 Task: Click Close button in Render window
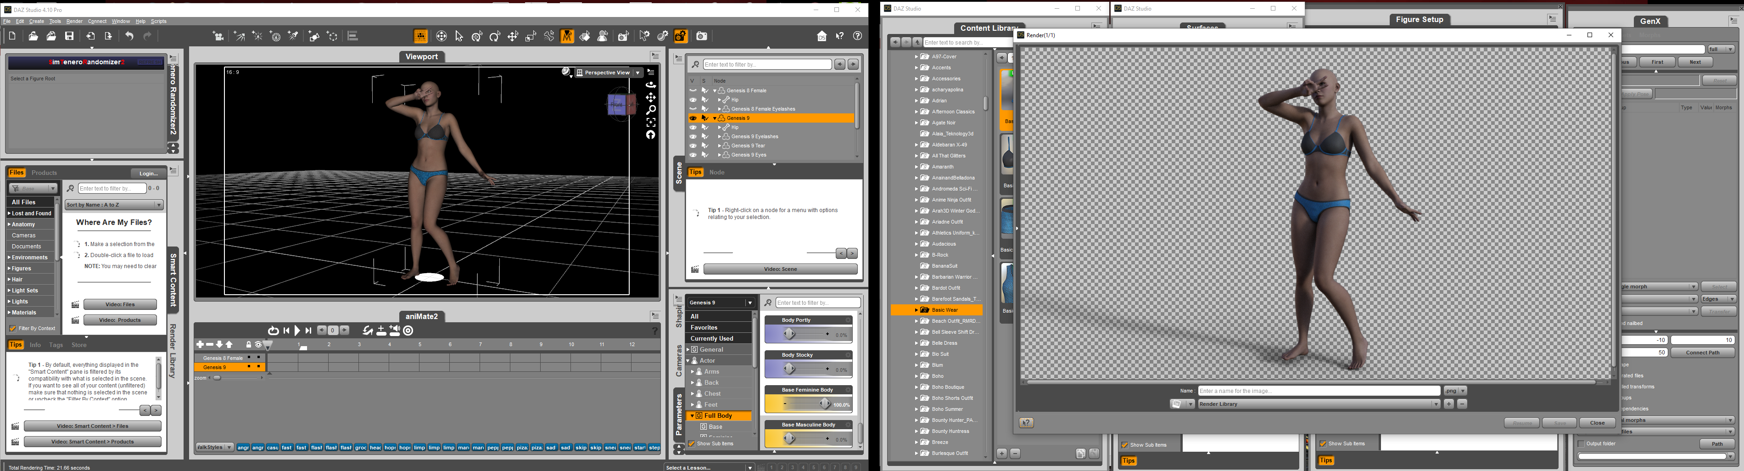pyautogui.click(x=1597, y=423)
